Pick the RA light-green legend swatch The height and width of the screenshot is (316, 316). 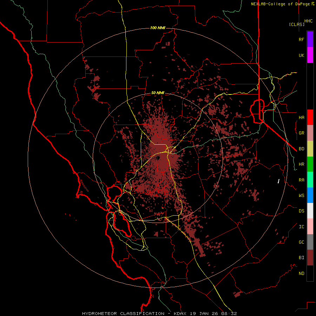click(x=310, y=180)
